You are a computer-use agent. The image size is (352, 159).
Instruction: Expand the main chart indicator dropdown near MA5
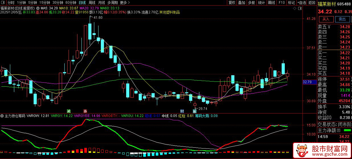point(38,8)
